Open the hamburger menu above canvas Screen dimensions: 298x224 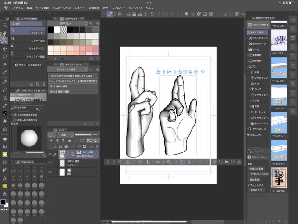(103, 14)
